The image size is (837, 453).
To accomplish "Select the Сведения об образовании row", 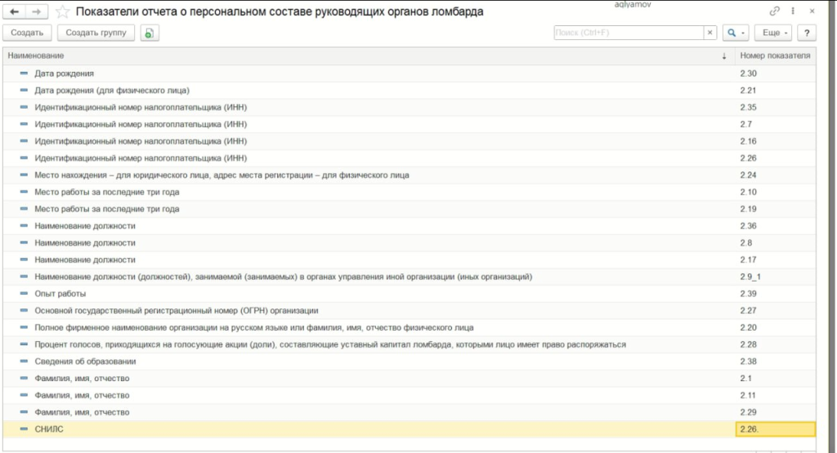I will (85, 362).
